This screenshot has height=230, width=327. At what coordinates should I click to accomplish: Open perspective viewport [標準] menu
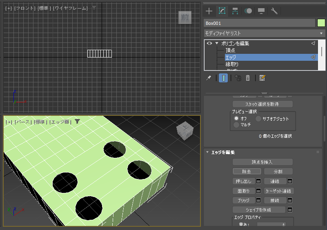[40, 122]
